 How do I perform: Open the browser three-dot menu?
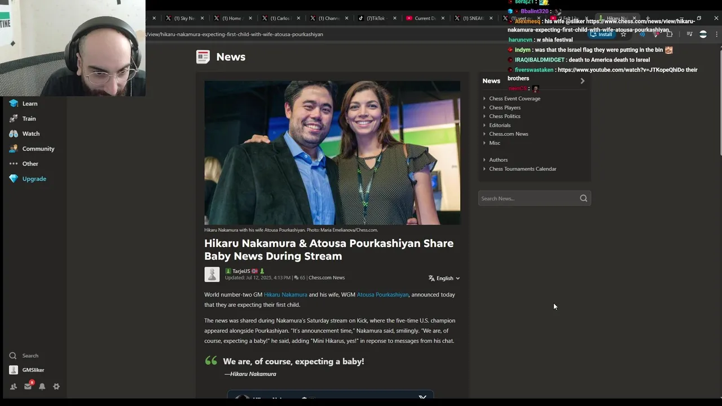click(x=716, y=34)
